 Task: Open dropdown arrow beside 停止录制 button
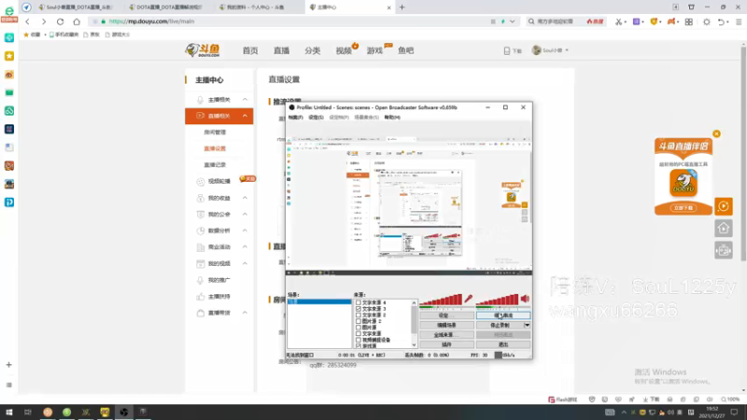coord(527,325)
